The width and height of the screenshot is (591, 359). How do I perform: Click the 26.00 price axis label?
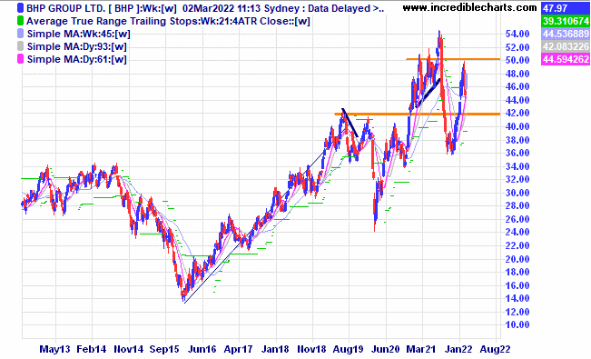pos(517,219)
